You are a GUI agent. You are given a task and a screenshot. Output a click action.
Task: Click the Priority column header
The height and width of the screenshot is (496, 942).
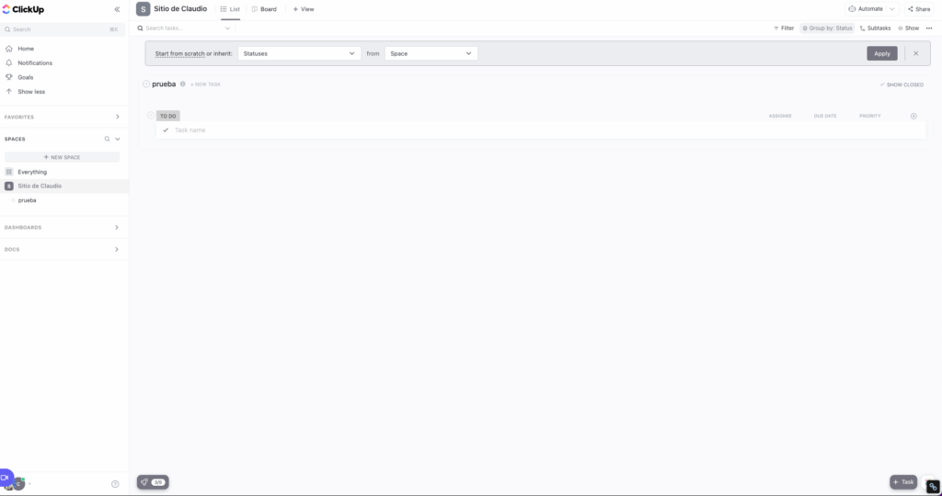869,116
